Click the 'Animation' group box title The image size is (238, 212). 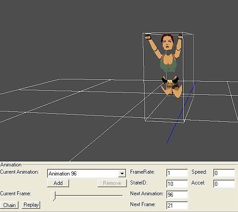pos(11,165)
